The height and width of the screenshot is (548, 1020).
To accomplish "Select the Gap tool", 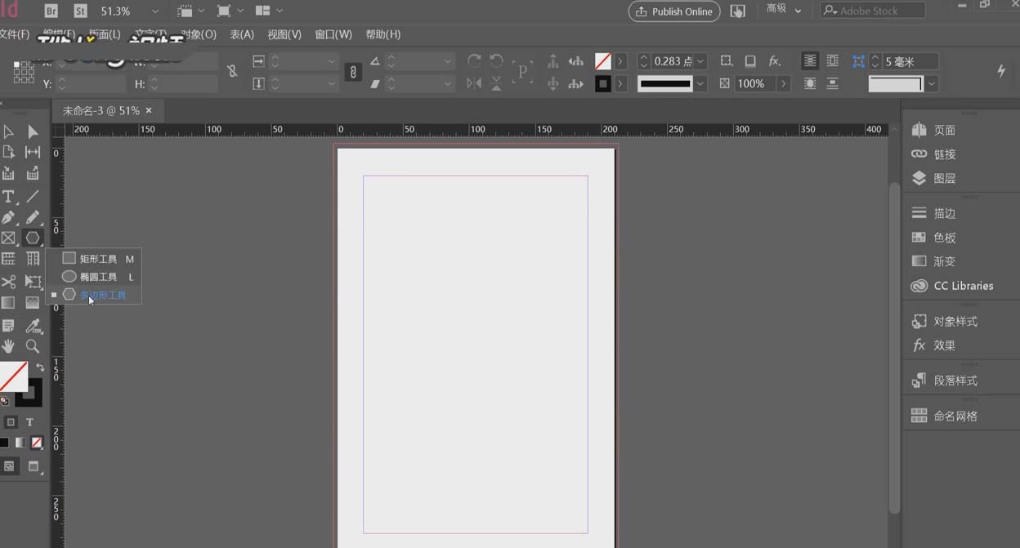I will click(33, 152).
